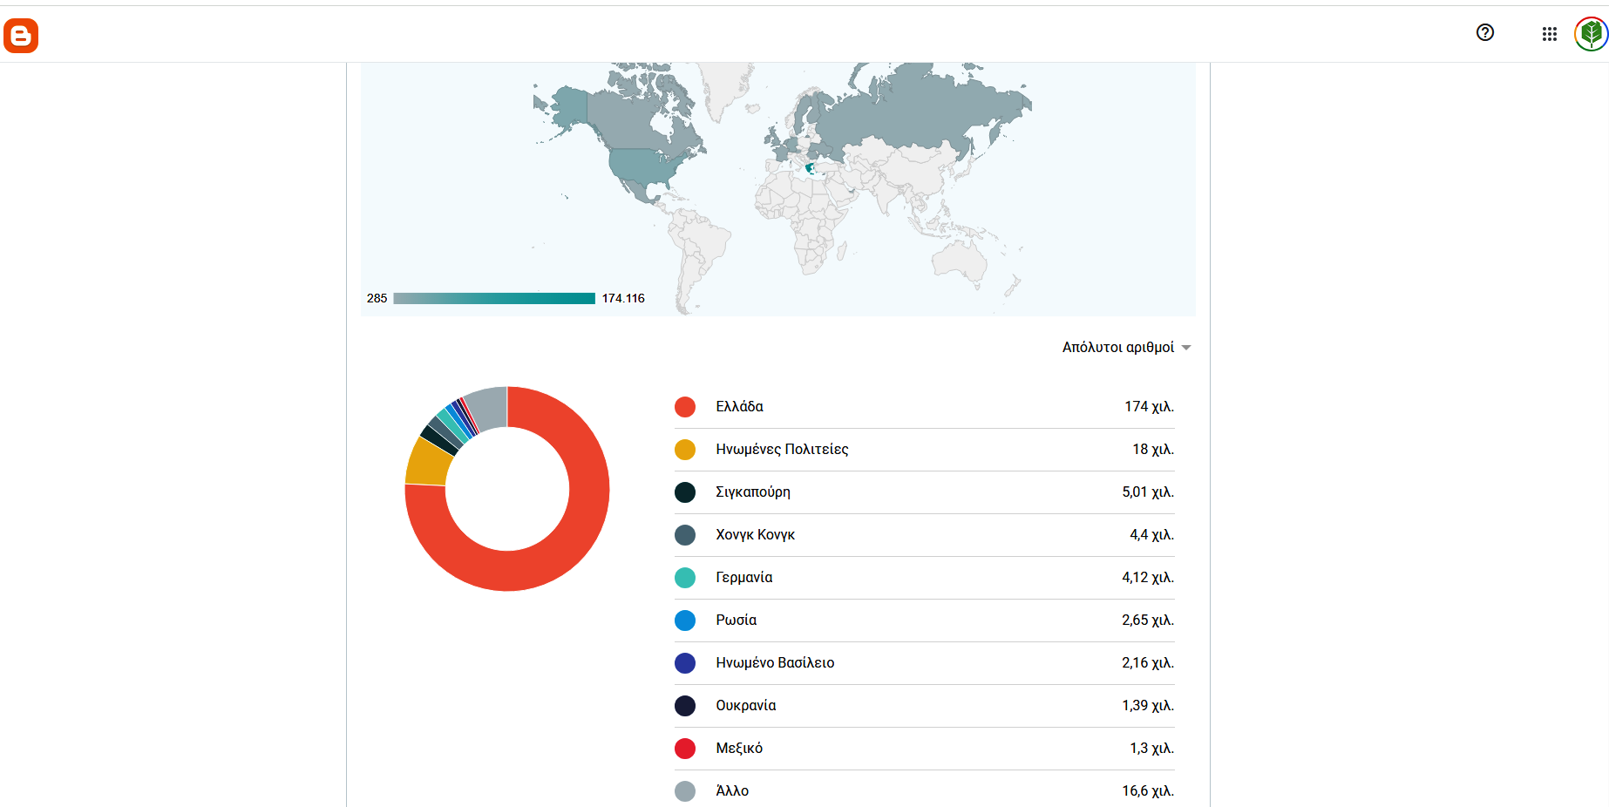
Task: Click the Χονγκ Κονγκ legend label
Action: tap(755, 535)
